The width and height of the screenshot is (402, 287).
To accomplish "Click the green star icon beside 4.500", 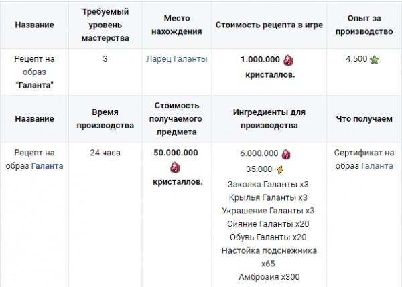I will [x=374, y=59].
